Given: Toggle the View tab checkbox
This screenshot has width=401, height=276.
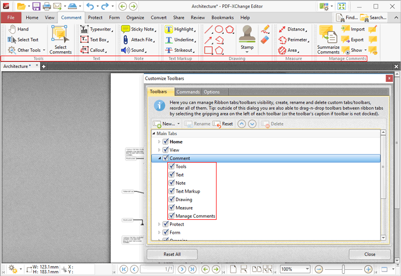Looking at the screenshot, I should click(x=166, y=150).
